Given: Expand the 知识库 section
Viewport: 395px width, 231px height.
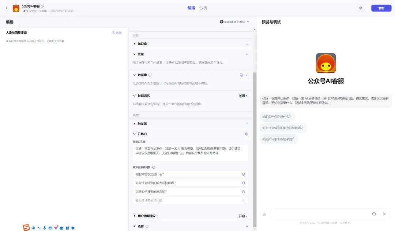Looking at the screenshot, I should (x=135, y=44).
